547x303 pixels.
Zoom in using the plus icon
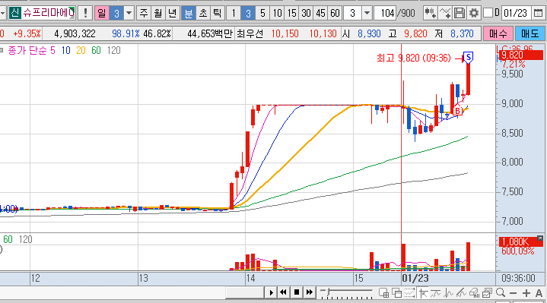(x=526, y=293)
